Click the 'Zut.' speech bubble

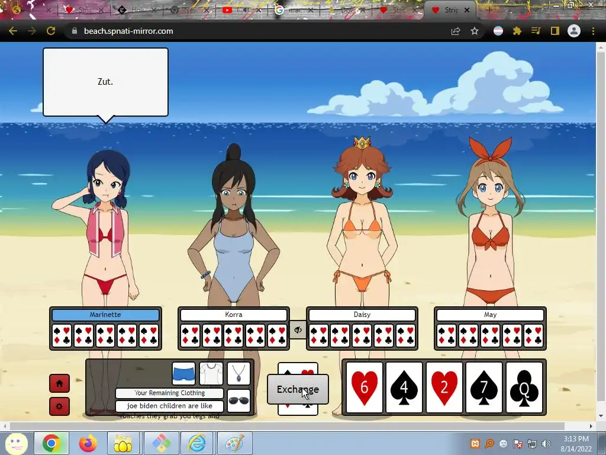pos(105,82)
